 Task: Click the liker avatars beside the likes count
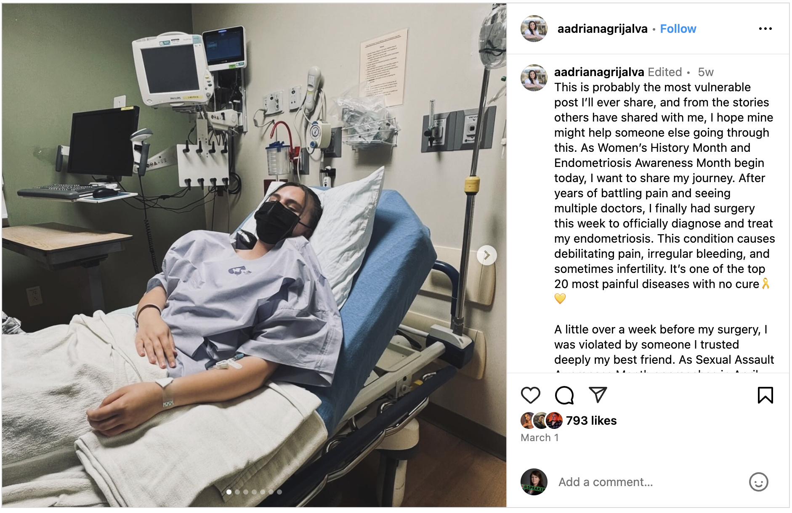coord(542,420)
